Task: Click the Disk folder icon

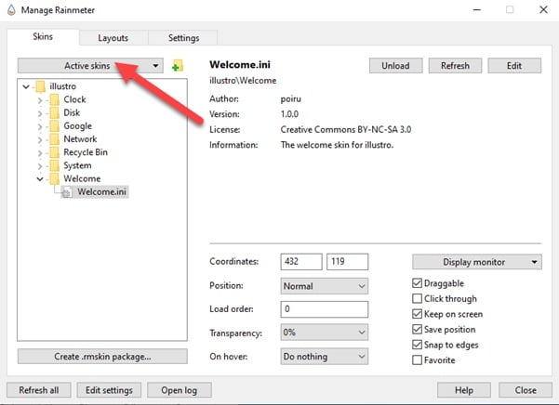Action: tap(54, 112)
